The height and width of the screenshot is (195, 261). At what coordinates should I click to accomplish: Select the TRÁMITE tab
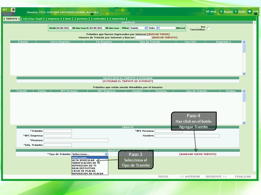[x=12, y=19]
